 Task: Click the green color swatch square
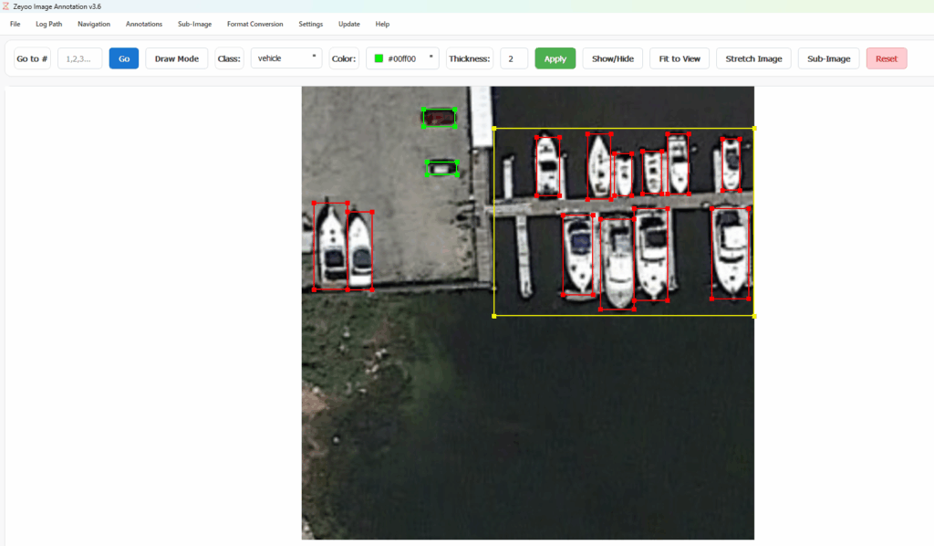pyautogui.click(x=379, y=58)
